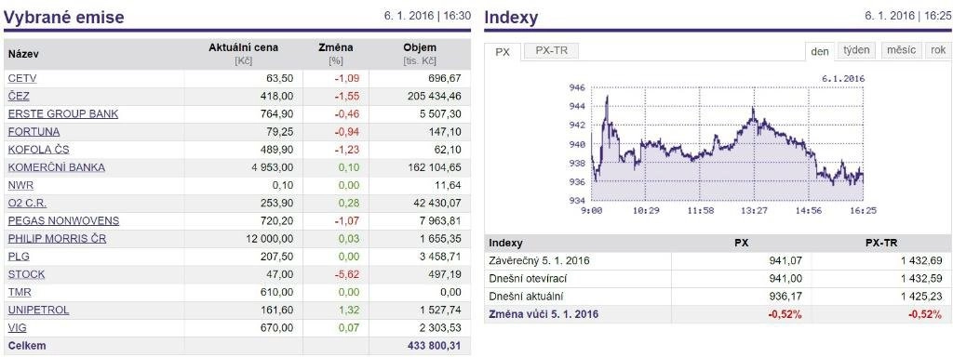Open the STOCK emission link
The height and width of the screenshot is (357, 953).
click(27, 274)
